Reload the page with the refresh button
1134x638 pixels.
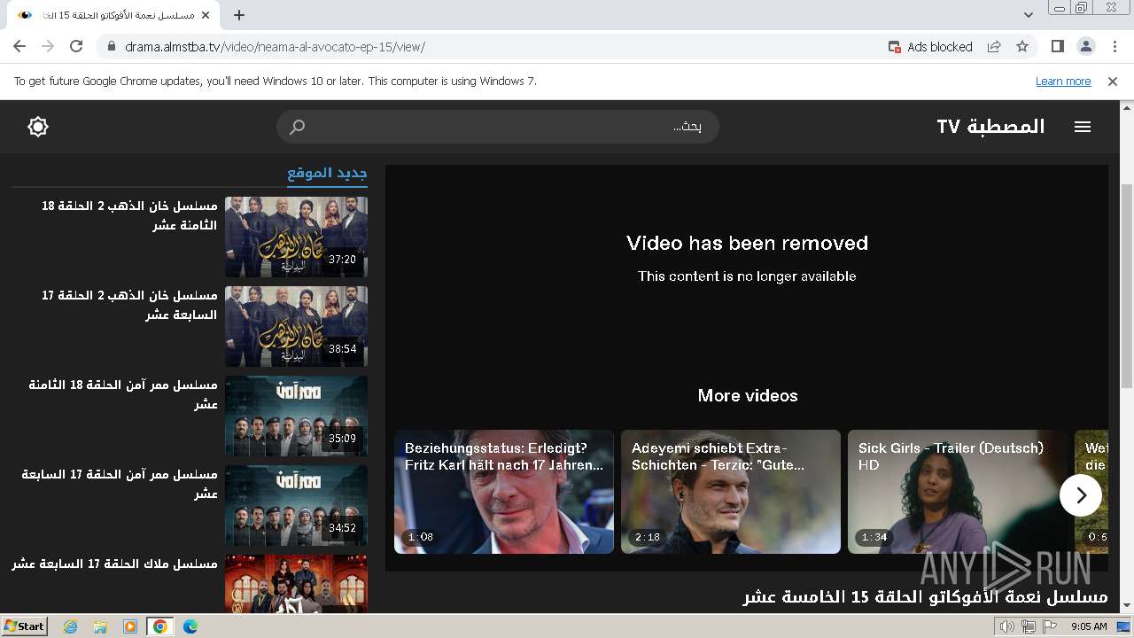coord(76,46)
